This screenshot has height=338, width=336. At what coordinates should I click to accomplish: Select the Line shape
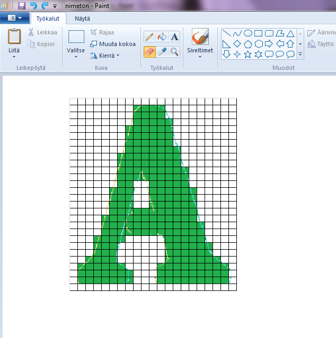coord(226,33)
